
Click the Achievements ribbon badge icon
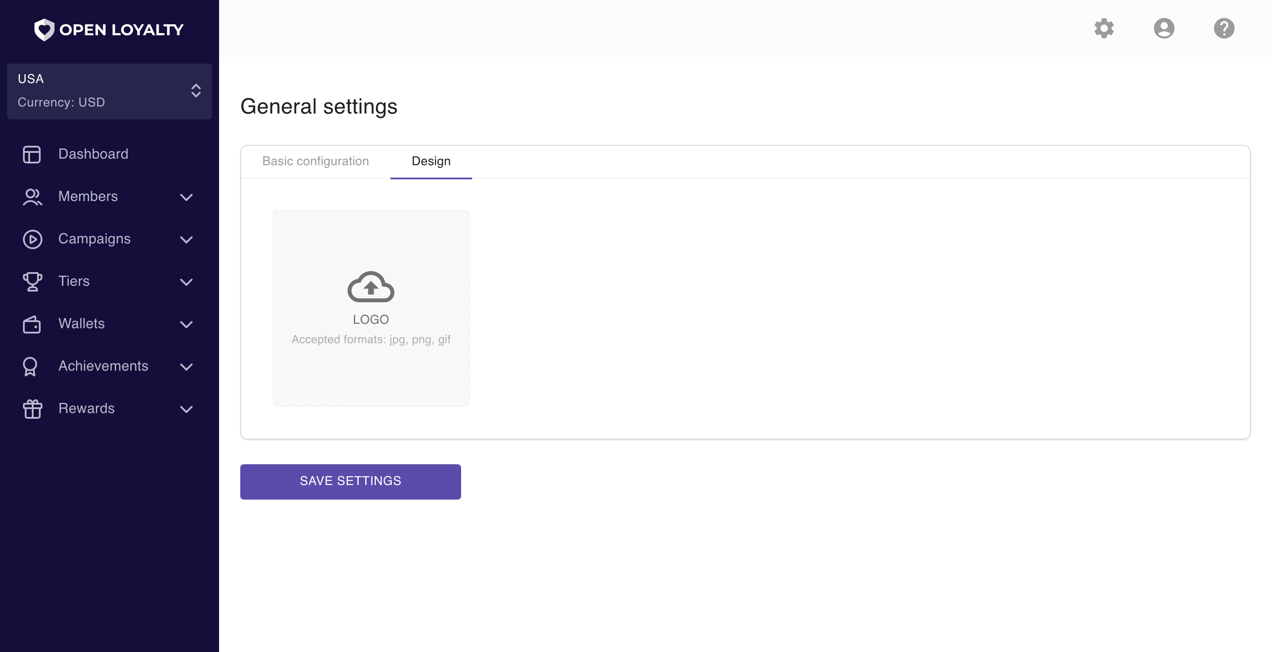point(30,367)
